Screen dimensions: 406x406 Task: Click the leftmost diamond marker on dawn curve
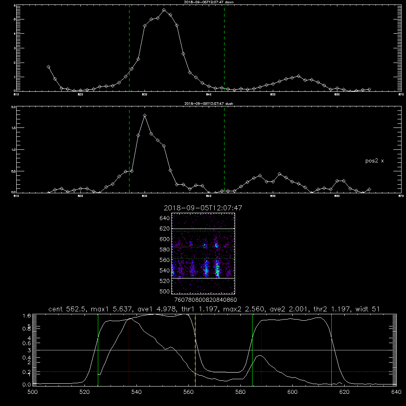[48, 67]
